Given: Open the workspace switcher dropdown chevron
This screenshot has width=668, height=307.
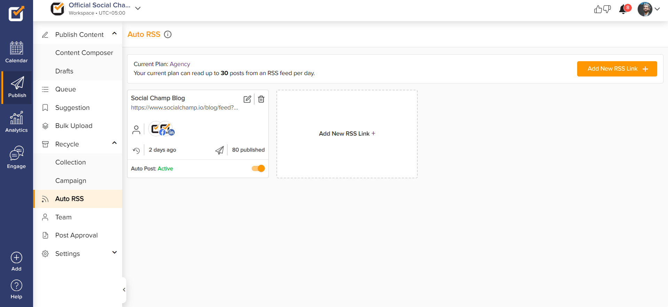Looking at the screenshot, I should pyautogui.click(x=138, y=8).
